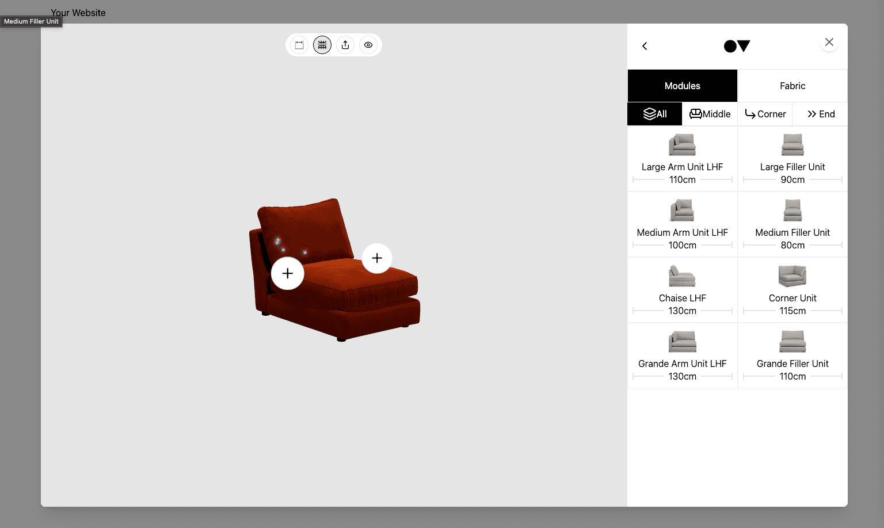Click the eye preview icon in the toolbar

[x=368, y=44]
